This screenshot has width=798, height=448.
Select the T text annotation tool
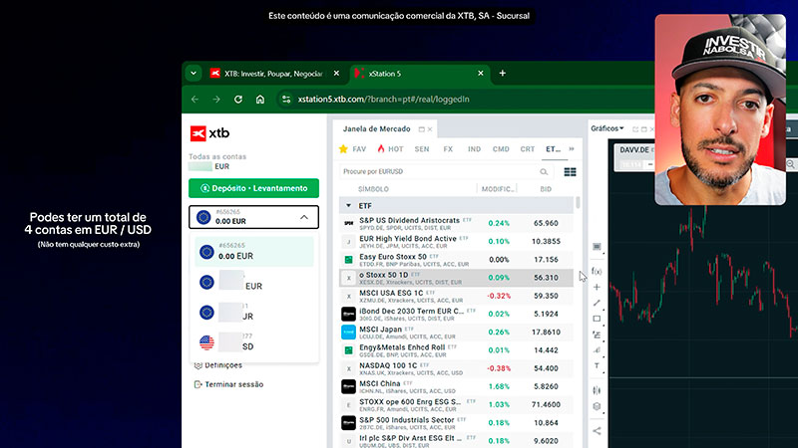click(x=597, y=365)
